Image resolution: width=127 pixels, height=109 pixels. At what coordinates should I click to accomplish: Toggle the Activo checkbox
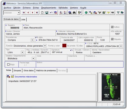(x=112, y=27)
